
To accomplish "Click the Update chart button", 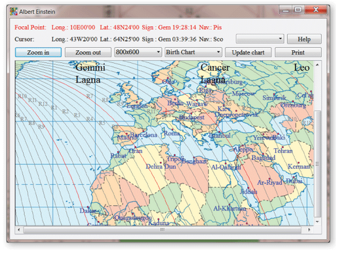I will click(x=248, y=52).
